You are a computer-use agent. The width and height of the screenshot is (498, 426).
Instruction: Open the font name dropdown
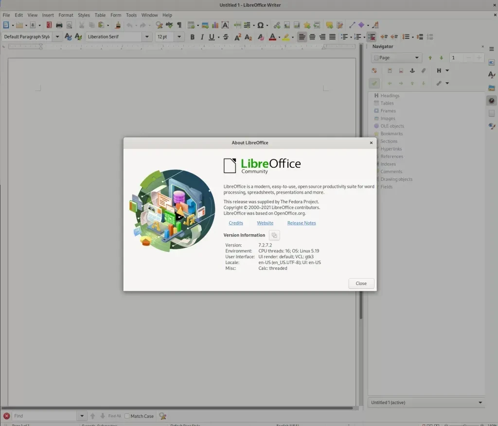[x=147, y=37]
